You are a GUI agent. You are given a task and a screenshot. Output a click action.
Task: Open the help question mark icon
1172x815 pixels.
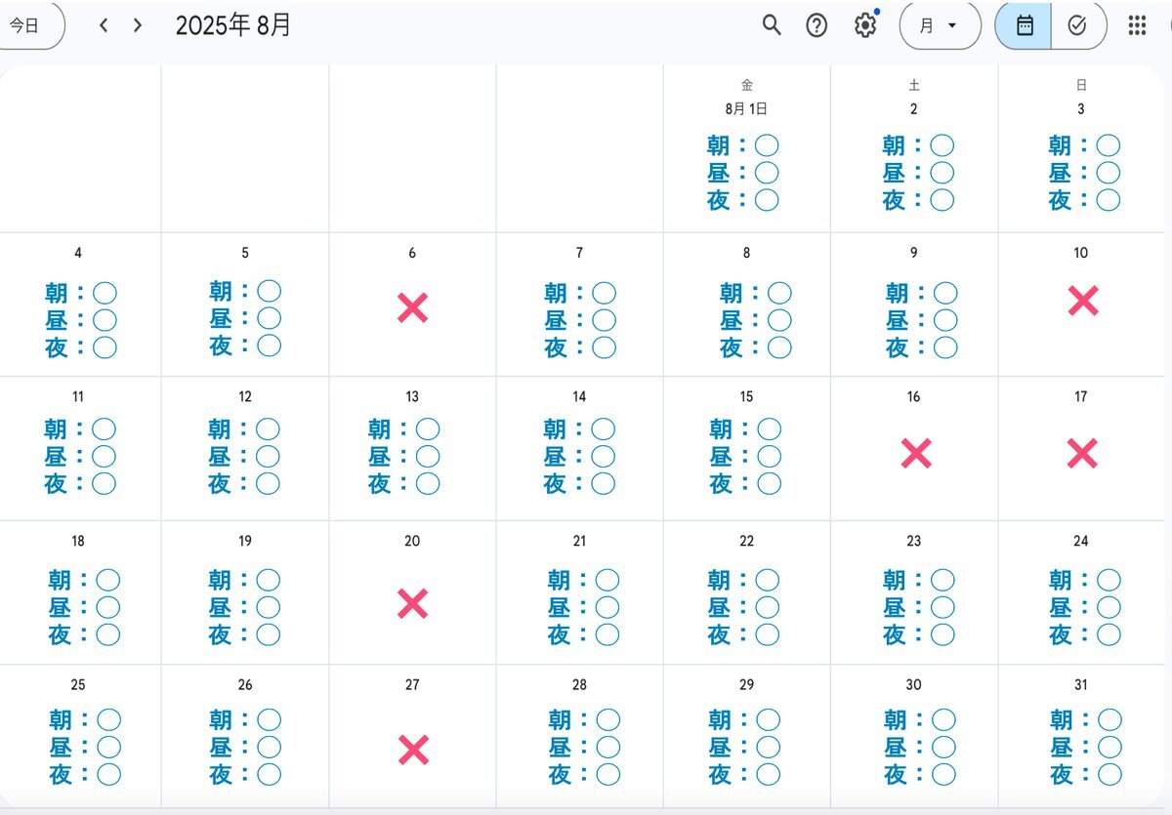[x=816, y=25]
